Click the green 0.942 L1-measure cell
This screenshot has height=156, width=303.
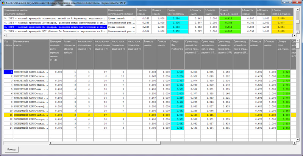coord(284,128)
